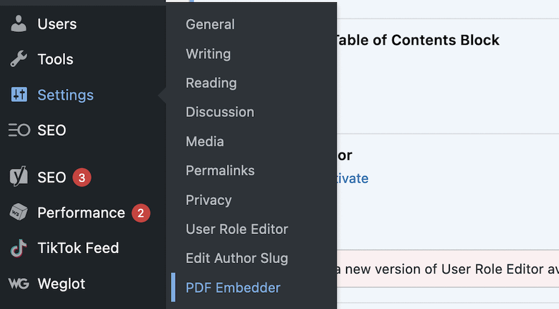
Task: Click the Users person icon
Action: [x=19, y=24]
